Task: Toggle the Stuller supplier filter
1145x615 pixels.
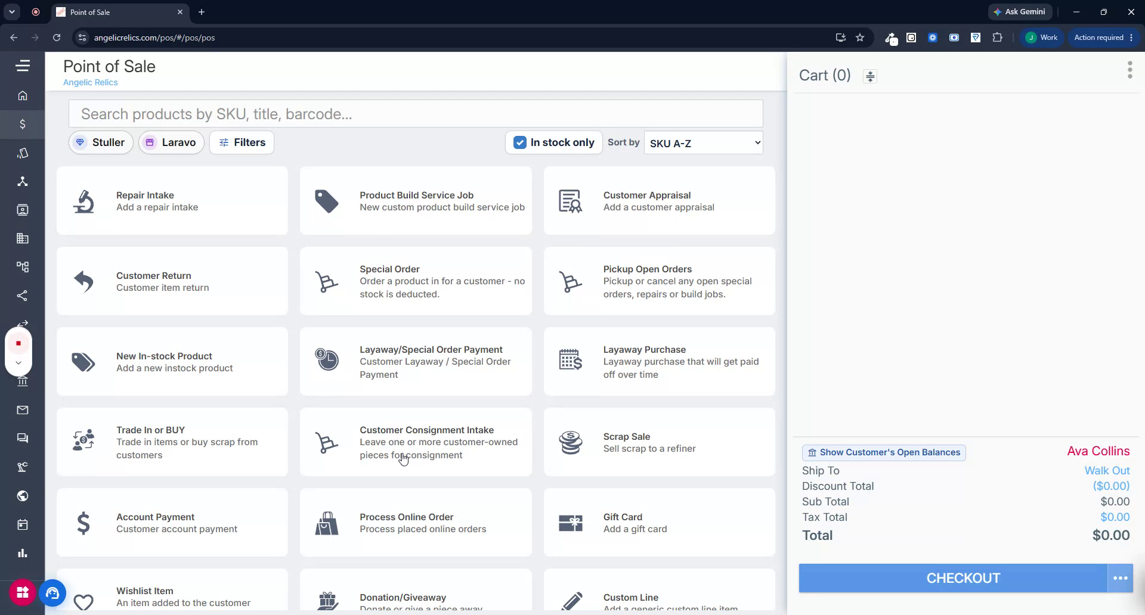Action: point(101,142)
